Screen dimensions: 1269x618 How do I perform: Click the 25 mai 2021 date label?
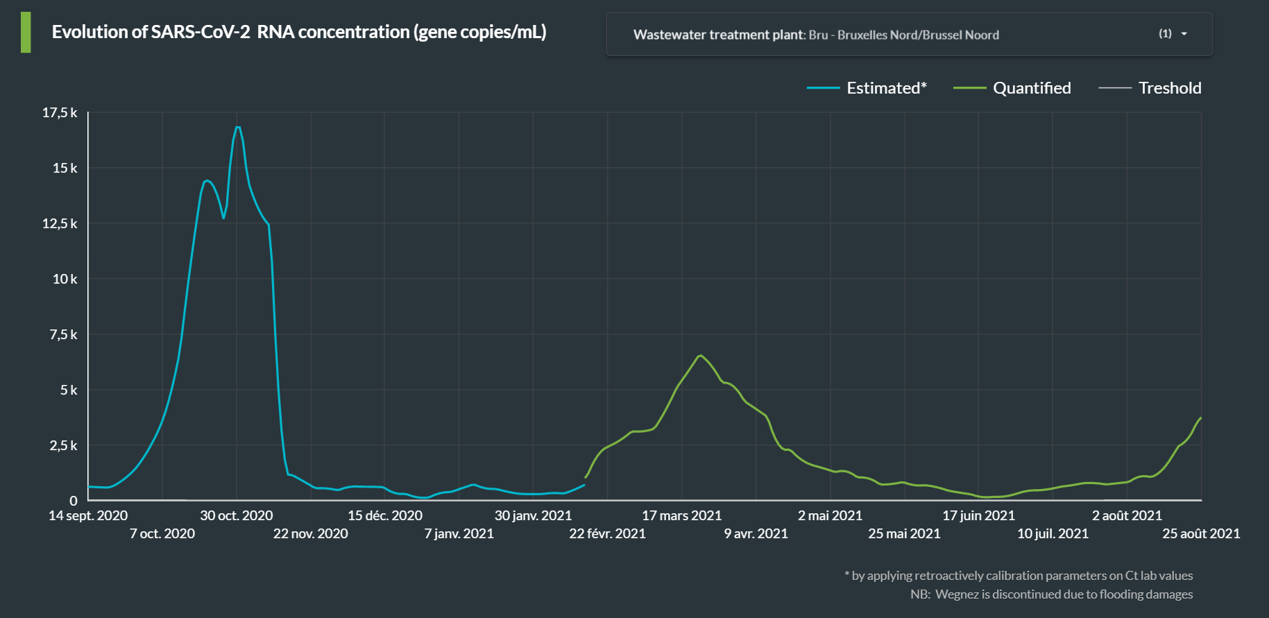pos(905,533)
